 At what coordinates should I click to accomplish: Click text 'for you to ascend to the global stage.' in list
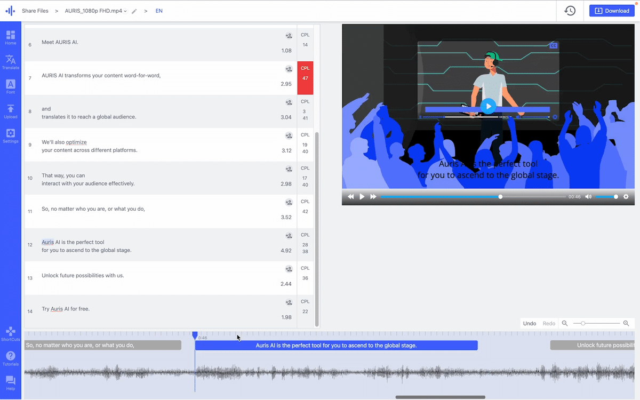click(86, 250)
